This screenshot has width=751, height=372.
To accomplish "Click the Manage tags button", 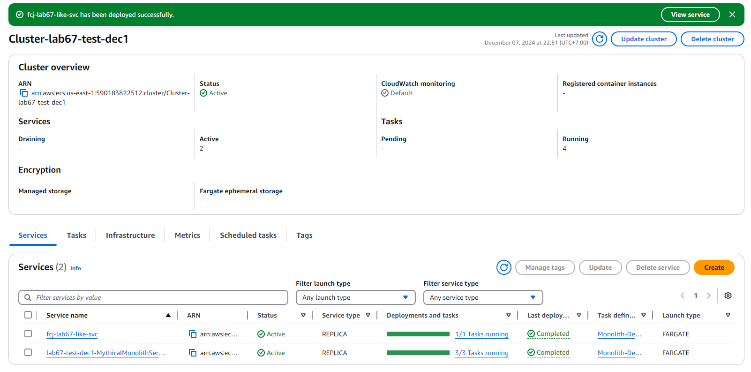I will [545, 267].
